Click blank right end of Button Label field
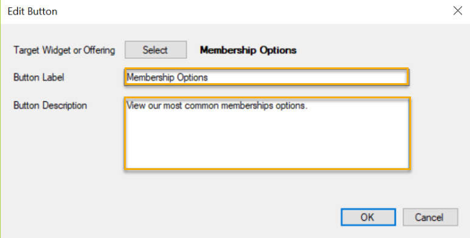The height and width of the screenshot is (238, 470). point(309,78)
